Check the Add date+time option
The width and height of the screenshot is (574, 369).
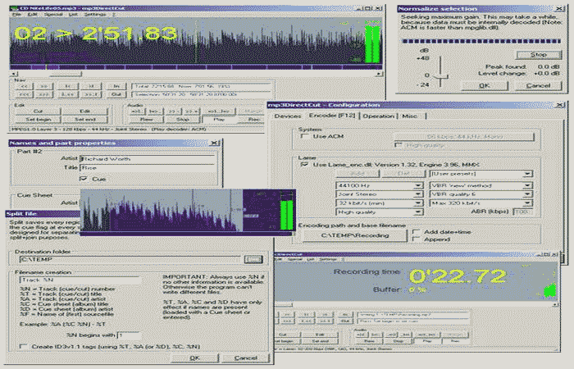pyautogui.click(x=417, y=232)
